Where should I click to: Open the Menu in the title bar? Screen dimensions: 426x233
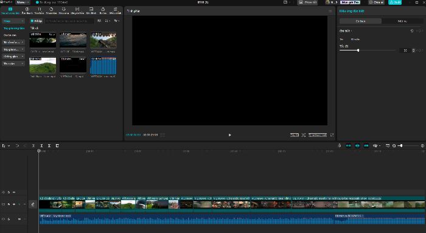tap(23, 2)
